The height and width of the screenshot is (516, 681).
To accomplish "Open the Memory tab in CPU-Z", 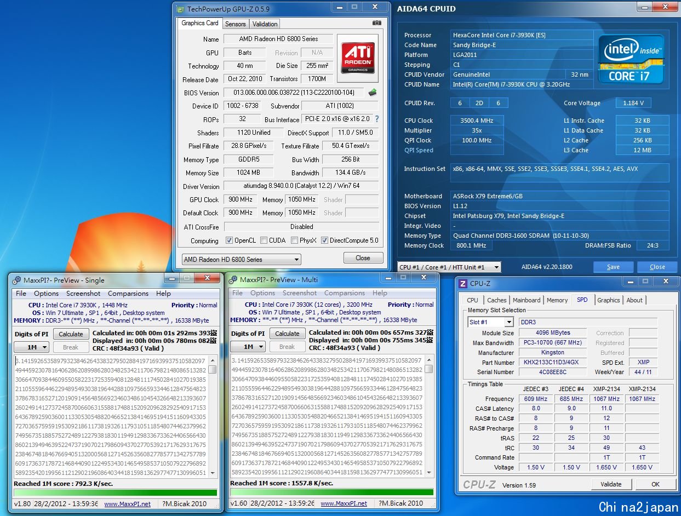I will coord(557,300).
